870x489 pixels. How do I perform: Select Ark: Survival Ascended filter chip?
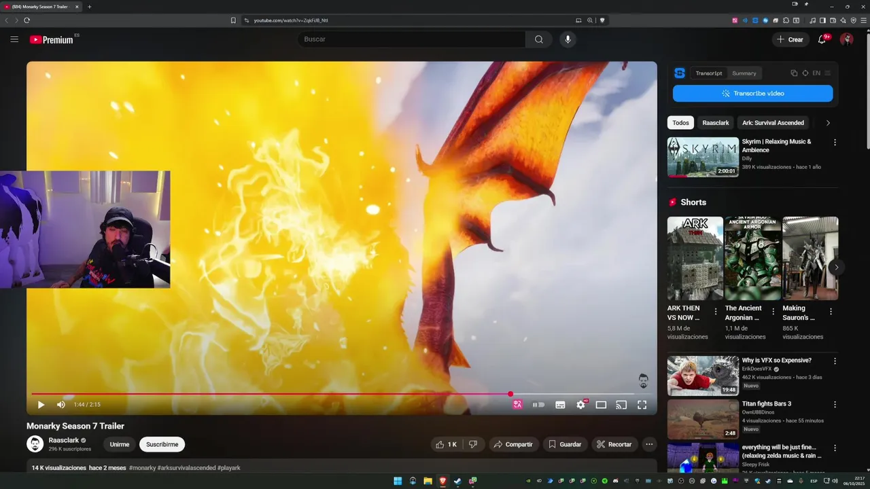tap(773, 123)
